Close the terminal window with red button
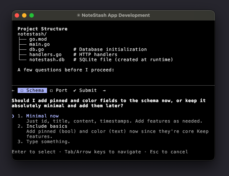Screen dimensions: 229x176 [x=17, y=15]
